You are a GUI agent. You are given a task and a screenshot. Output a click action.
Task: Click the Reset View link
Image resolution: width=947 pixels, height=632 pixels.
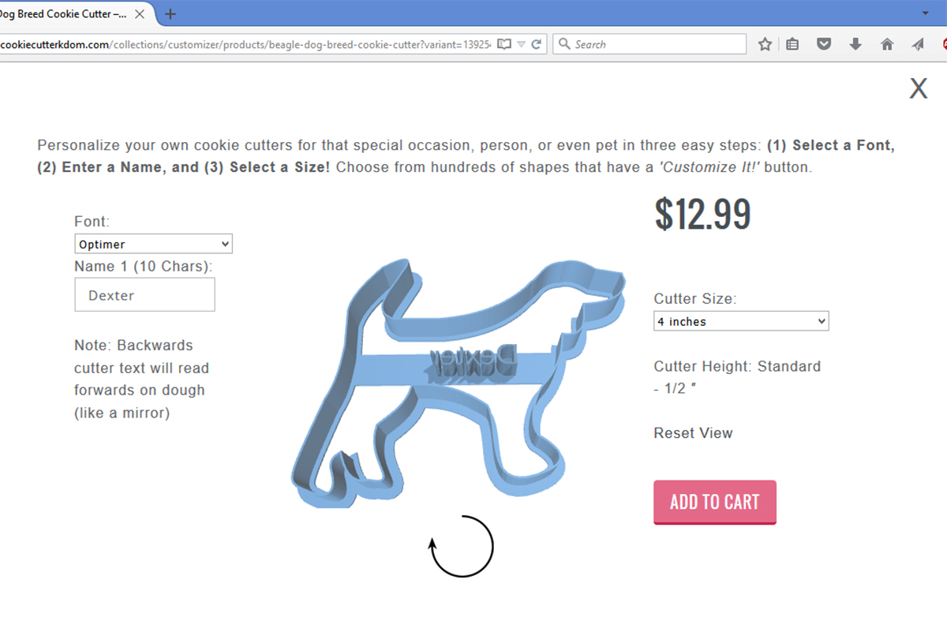pyautogui.click(x=693, y=432)
